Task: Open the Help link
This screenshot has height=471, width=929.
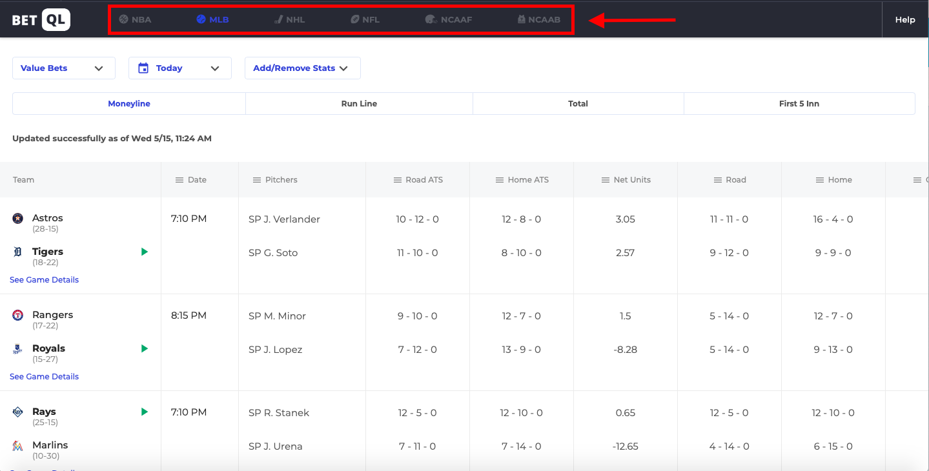Action: tap(905, 19)
